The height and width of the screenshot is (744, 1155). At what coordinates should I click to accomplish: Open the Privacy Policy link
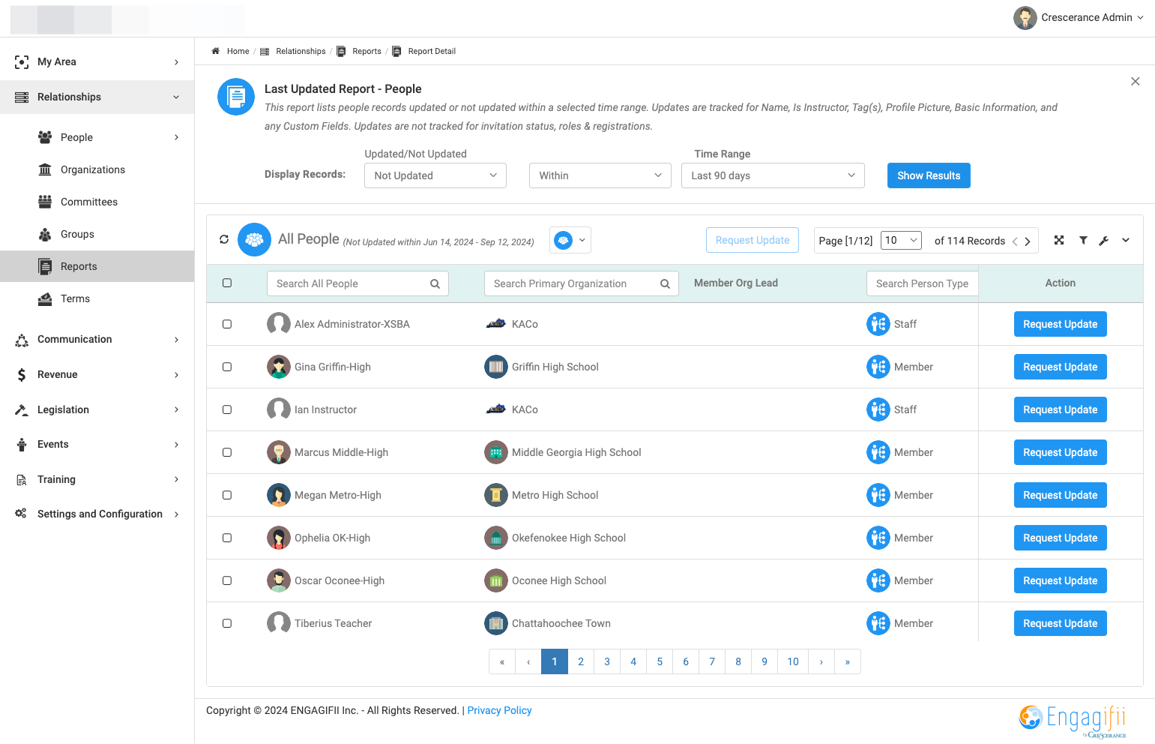tap(499, 710)
